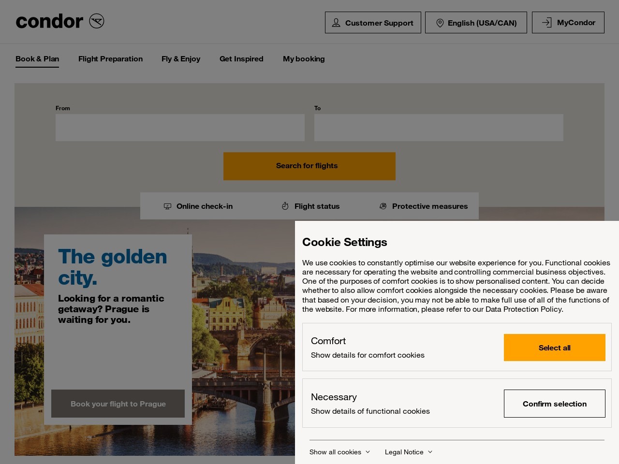Viewport: 619px width, 464px height.
Task: Expand the Legal Notice chevron
Action: pyautogui.click(x=429, y=452)
